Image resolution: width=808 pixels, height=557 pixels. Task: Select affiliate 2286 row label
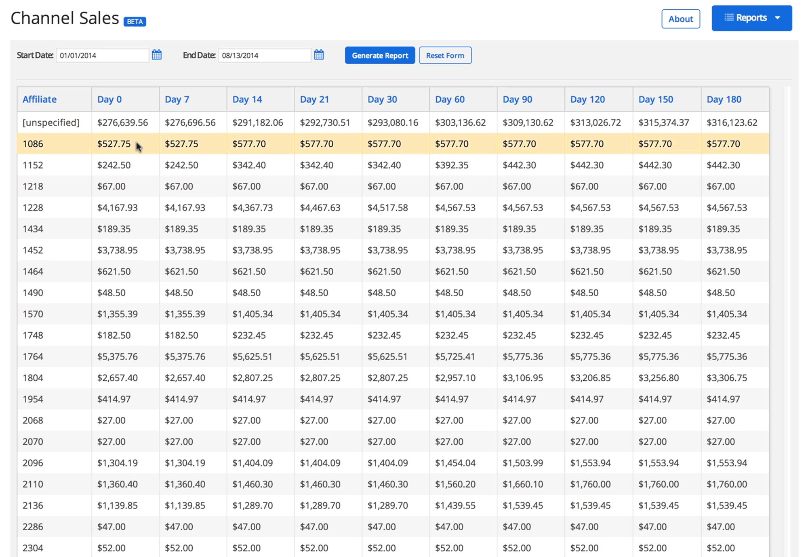click(x=33, y=527)
